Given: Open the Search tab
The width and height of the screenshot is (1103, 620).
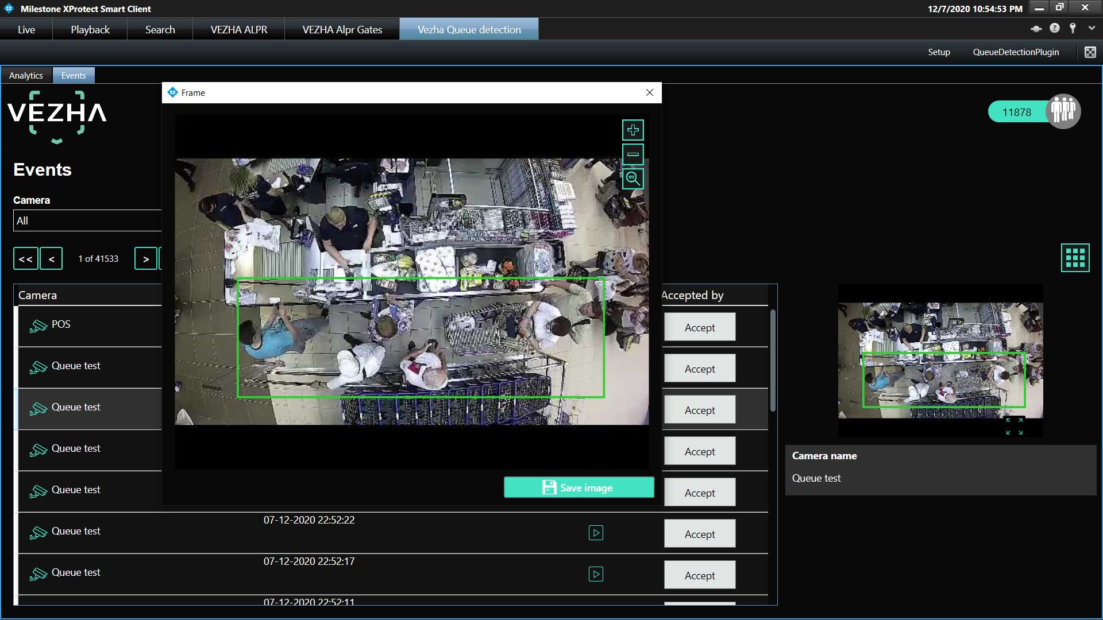Looking at the screenshot, I should 160,29.
